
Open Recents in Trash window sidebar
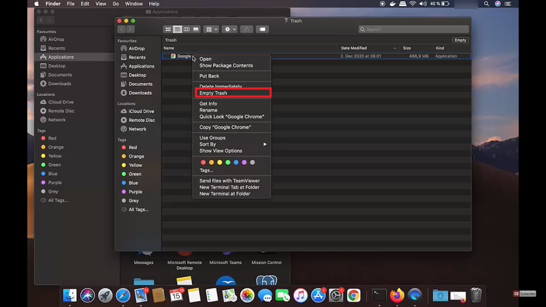point(138,57)
